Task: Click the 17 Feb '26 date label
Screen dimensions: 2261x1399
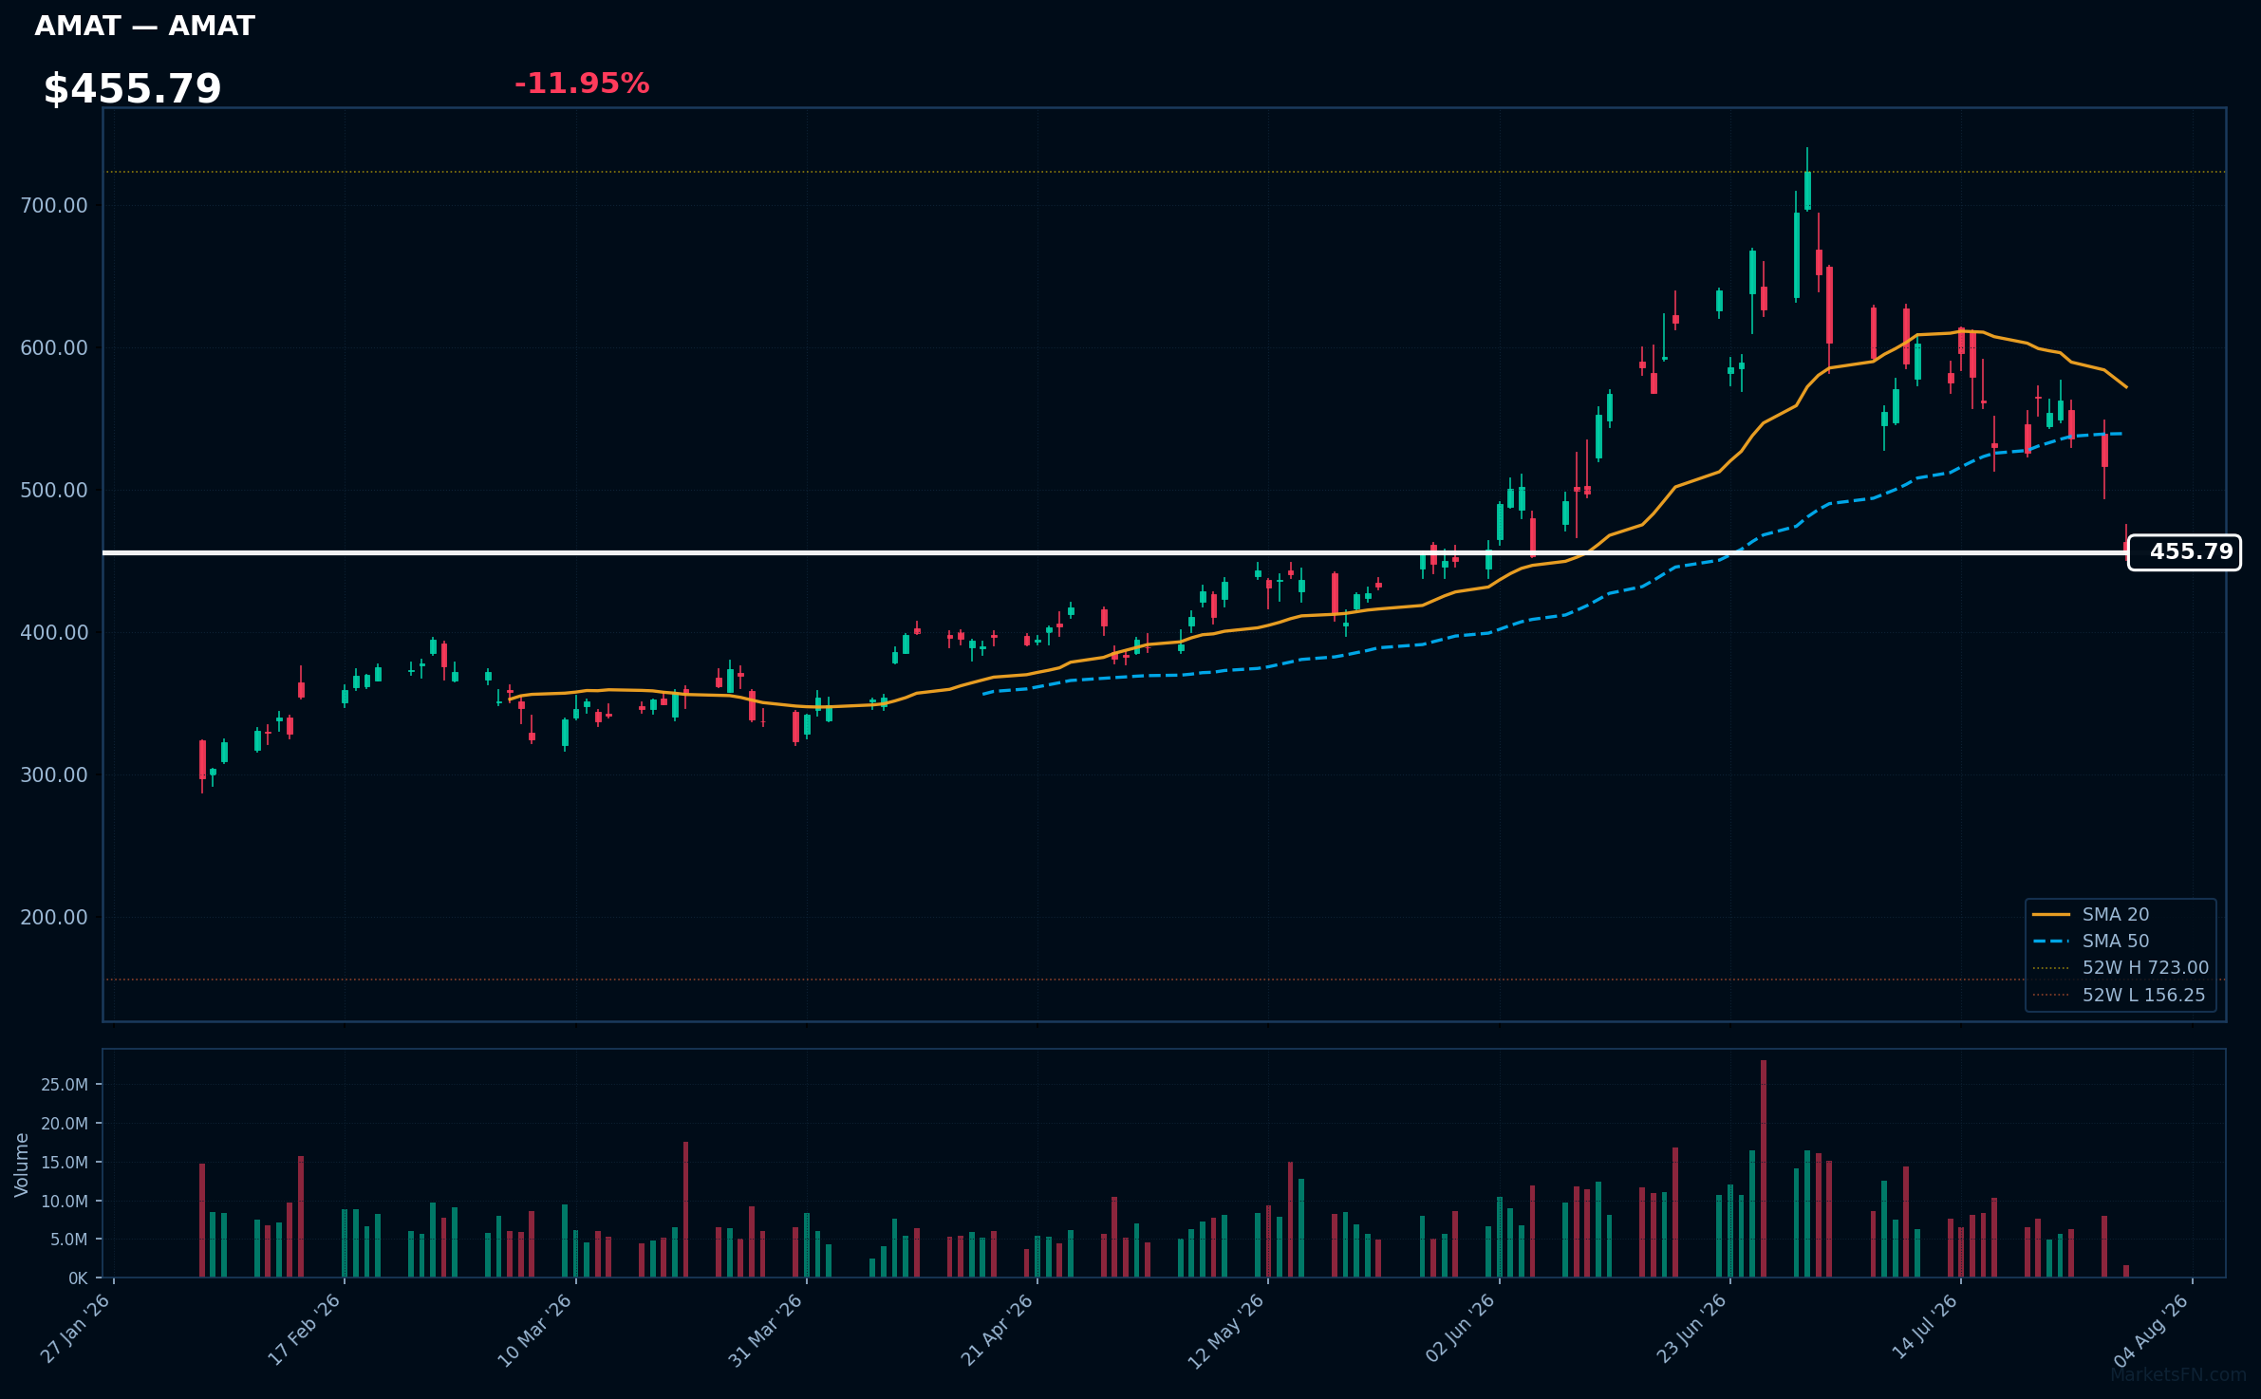Action: 305,1329
